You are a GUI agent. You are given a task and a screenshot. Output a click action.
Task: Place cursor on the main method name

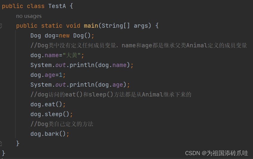[x=91, y=26]
